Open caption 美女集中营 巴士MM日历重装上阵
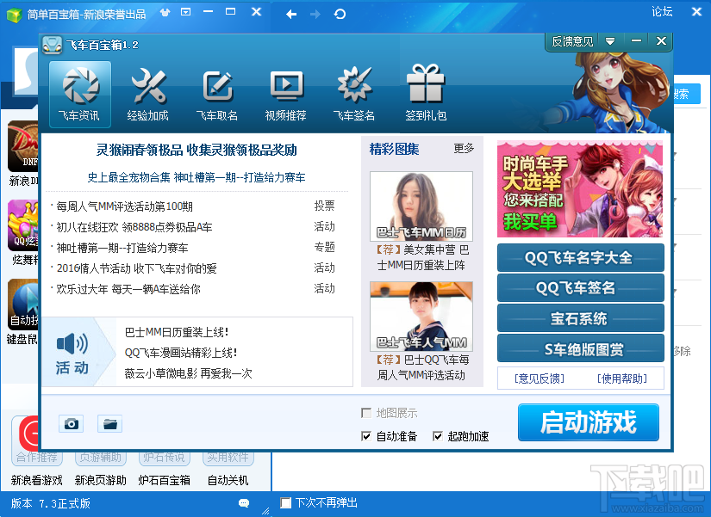 [421, 257]
